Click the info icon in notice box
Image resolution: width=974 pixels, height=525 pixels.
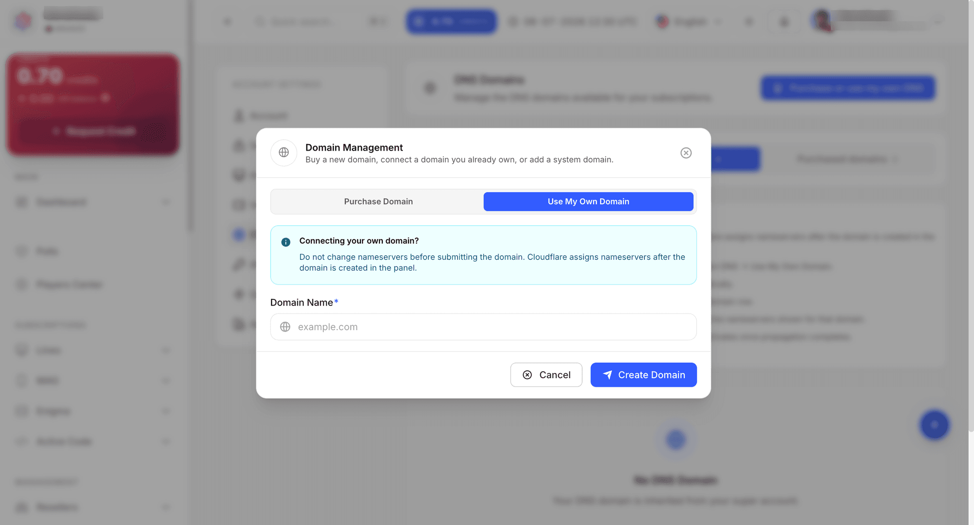[286, 242]
